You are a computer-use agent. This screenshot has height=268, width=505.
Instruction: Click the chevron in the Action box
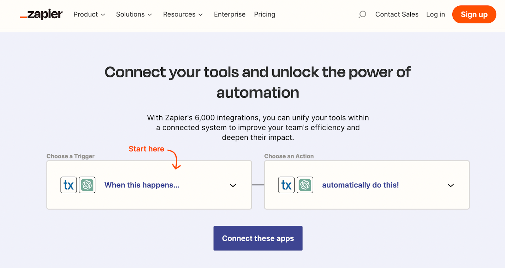(451, 185)
